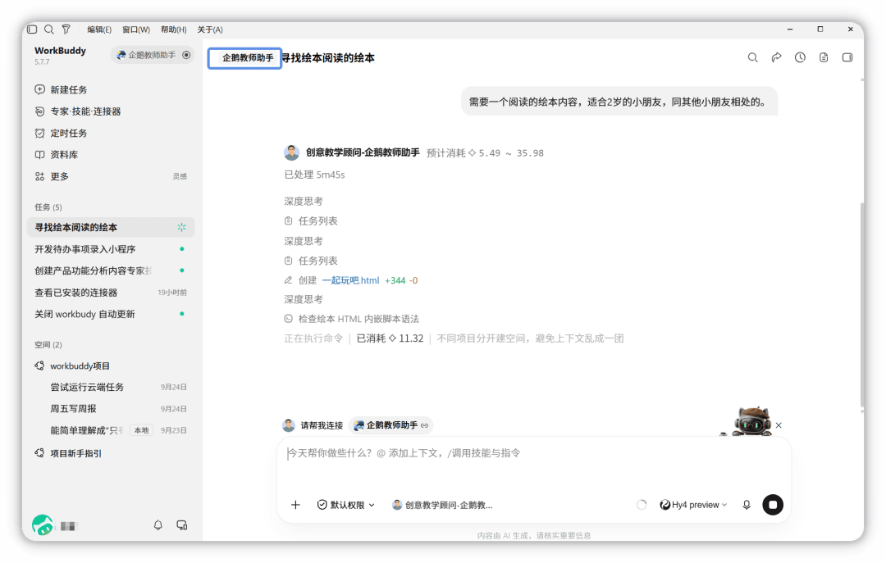
Task: Share the conversation with the arrow icon
Action: coord(776,57)
